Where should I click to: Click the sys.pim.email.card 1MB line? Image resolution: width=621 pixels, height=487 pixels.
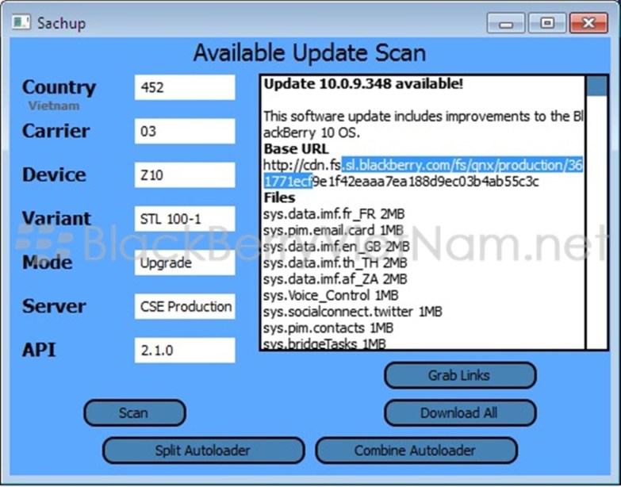point(333,231)
